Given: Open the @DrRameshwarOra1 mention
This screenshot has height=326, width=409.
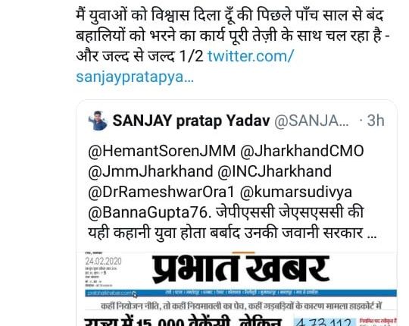Looking at the screenshot, I should 162,192.
